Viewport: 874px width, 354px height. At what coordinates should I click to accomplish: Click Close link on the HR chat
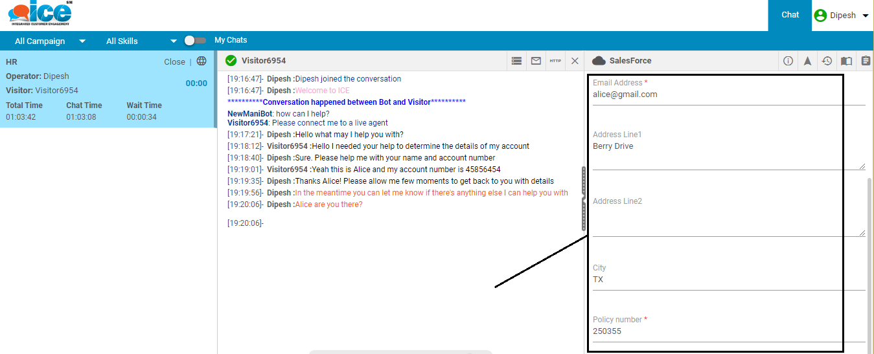[x=174, y=62]
